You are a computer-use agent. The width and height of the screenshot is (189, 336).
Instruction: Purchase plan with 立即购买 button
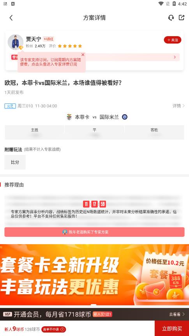click(x=172, y=329)
